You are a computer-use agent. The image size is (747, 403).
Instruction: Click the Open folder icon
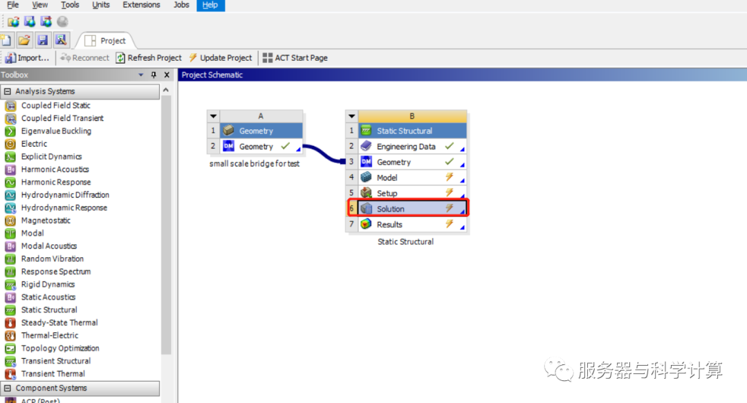pos(24,40)
